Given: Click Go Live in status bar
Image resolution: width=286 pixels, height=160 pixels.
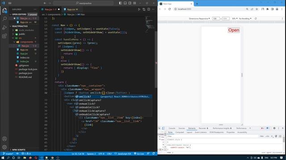Looking at the screenshot, I should tap(139, 154).
